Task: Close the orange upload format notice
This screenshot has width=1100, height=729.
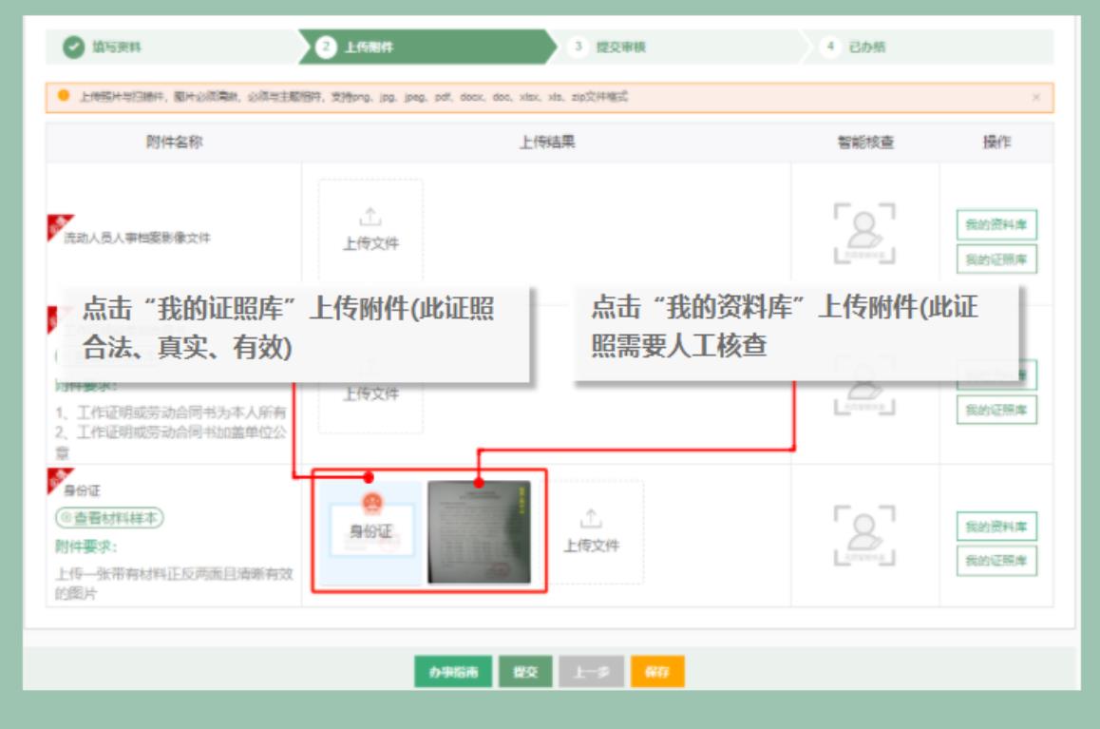Action: pos(1036,98)
